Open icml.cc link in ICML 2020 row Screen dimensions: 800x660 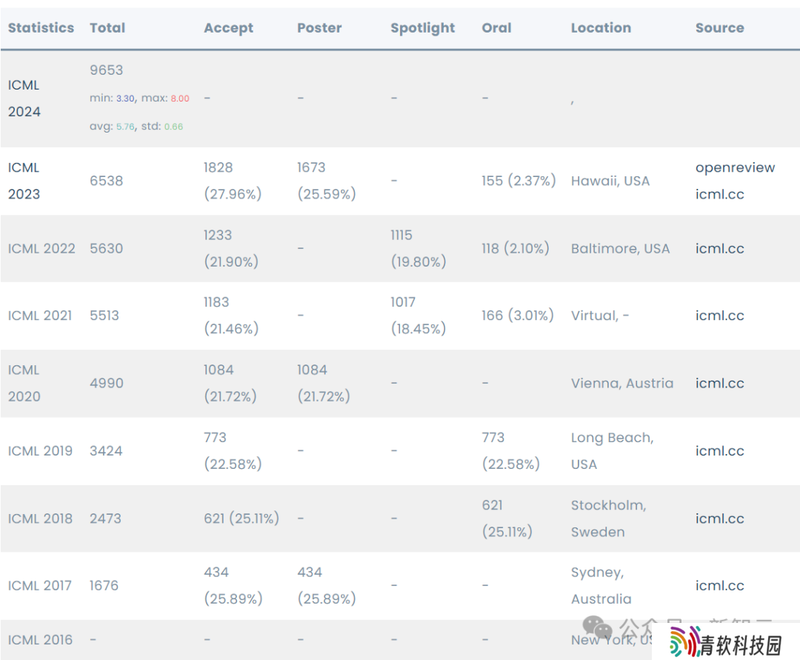[719, 383]
